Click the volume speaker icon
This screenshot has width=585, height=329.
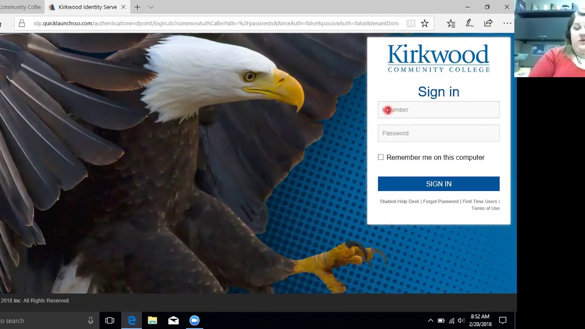pos(461,321)
